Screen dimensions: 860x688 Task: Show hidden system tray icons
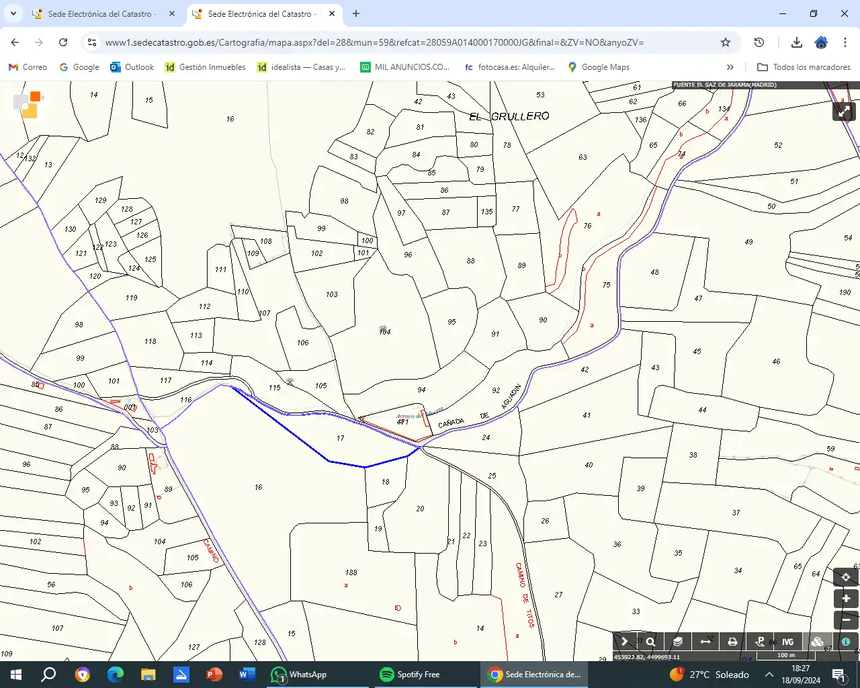(769, 675)
